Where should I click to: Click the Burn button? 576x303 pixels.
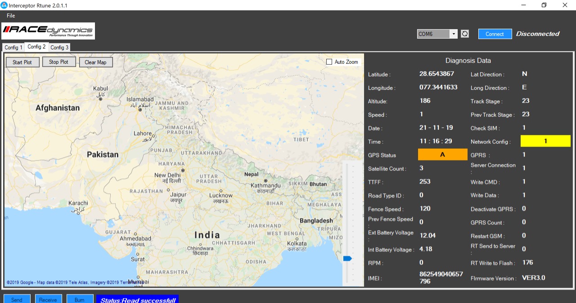80,300
